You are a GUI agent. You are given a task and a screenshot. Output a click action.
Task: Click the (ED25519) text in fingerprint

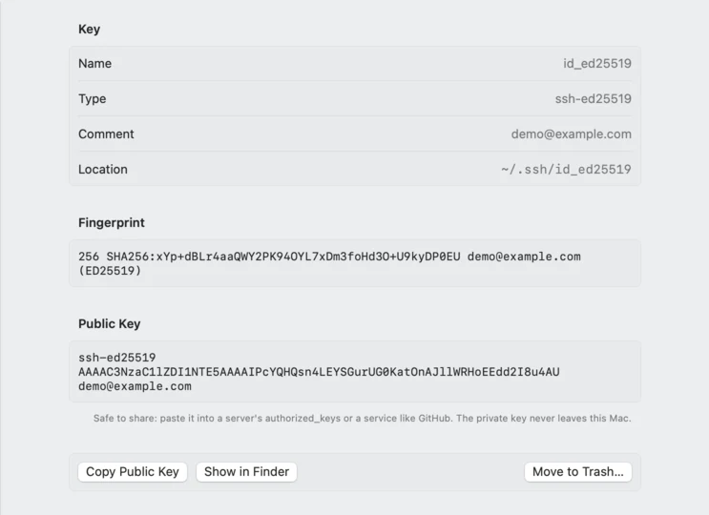pos(110,271)
